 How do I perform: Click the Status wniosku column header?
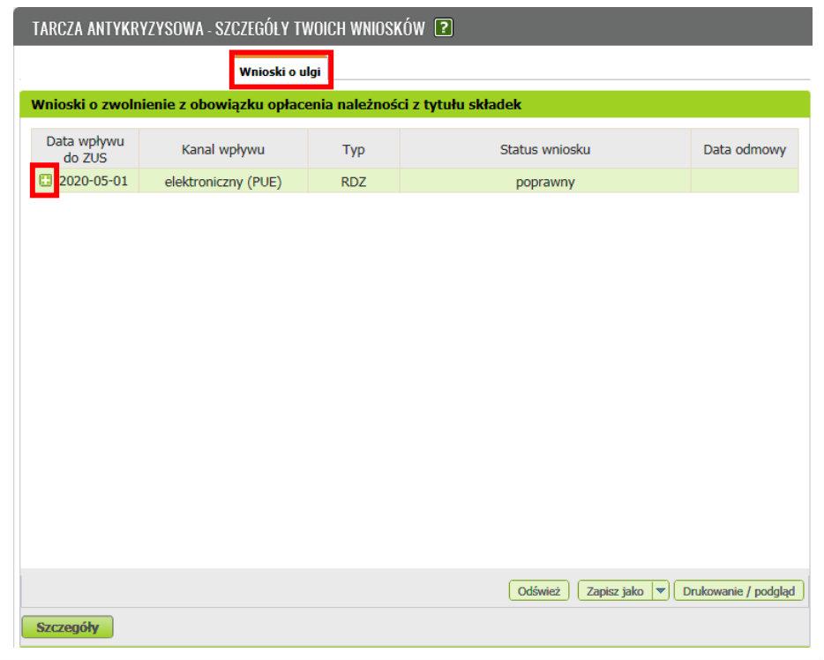[x=544, y=149]
